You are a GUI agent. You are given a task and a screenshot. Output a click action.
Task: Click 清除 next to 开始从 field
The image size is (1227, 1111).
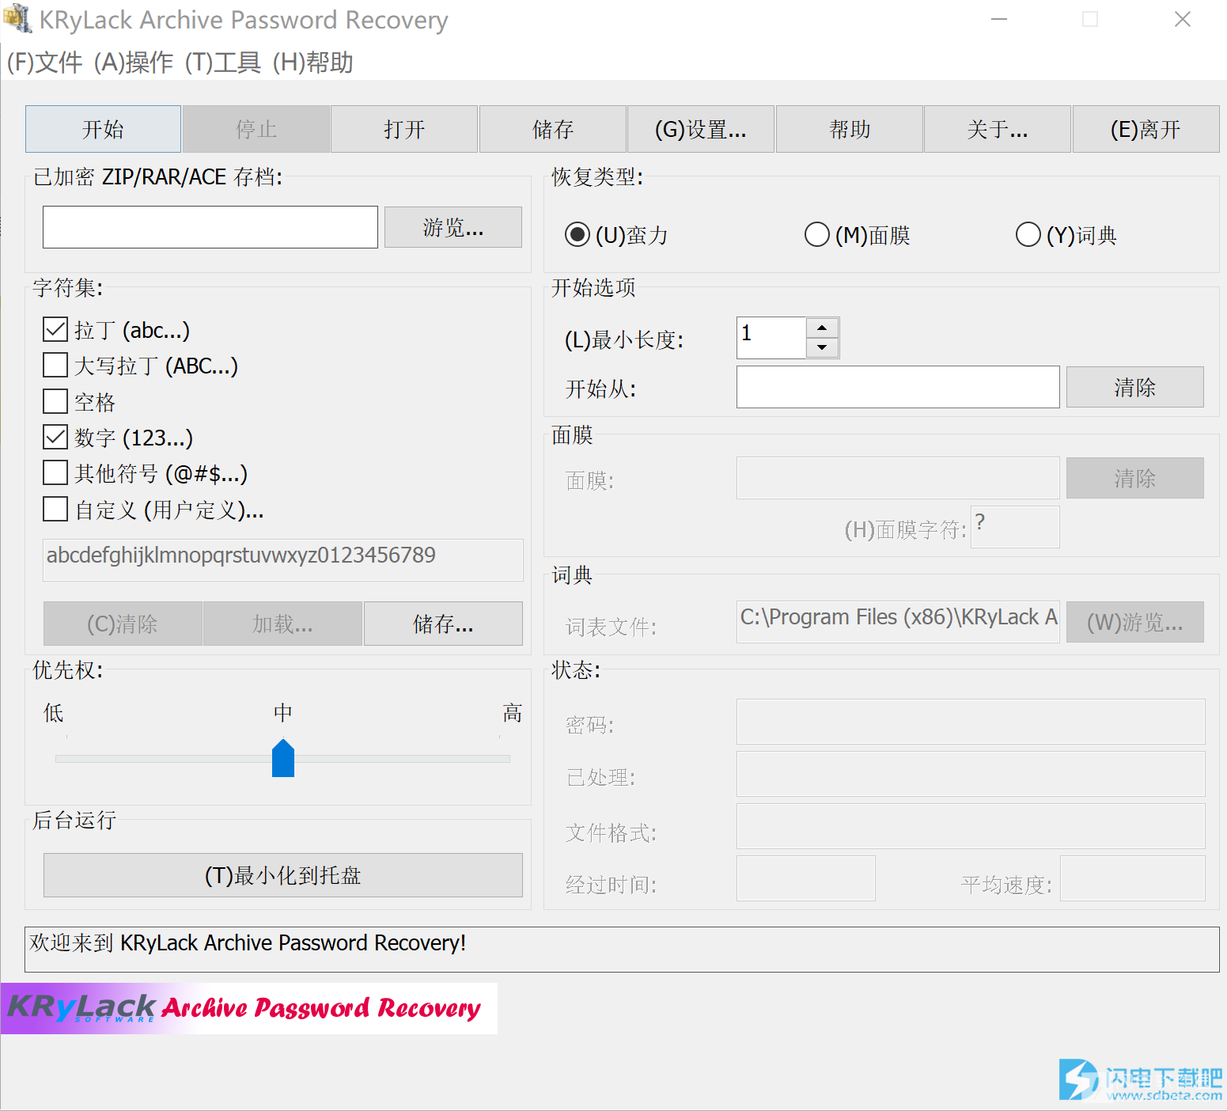tap(1135, 387)
